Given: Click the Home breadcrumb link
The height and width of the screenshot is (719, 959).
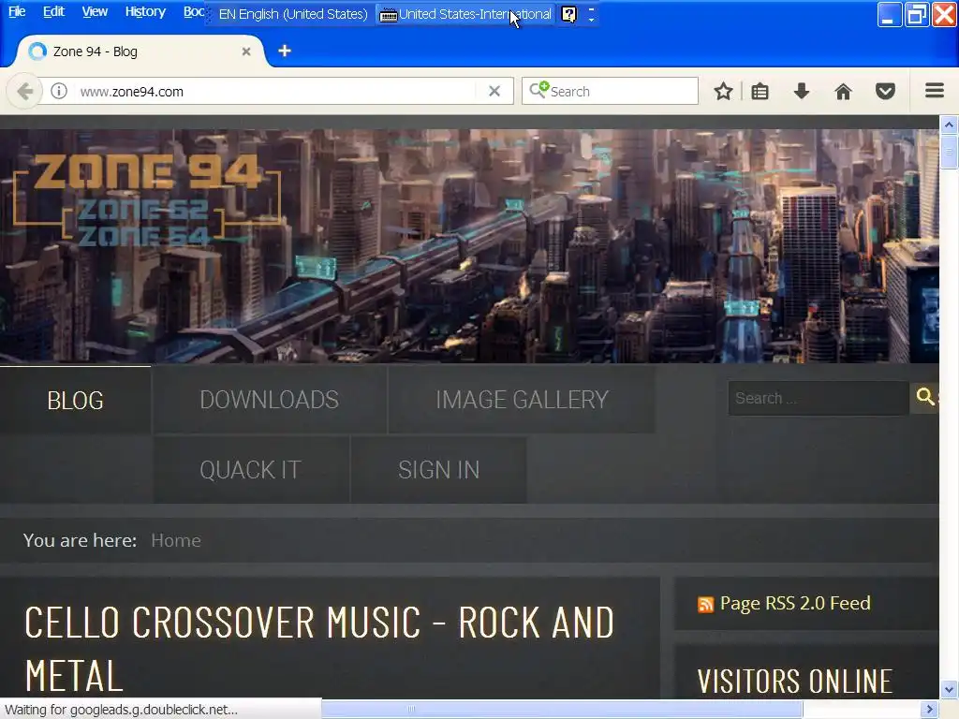Looking at the screenshot, I should point(175,540).
